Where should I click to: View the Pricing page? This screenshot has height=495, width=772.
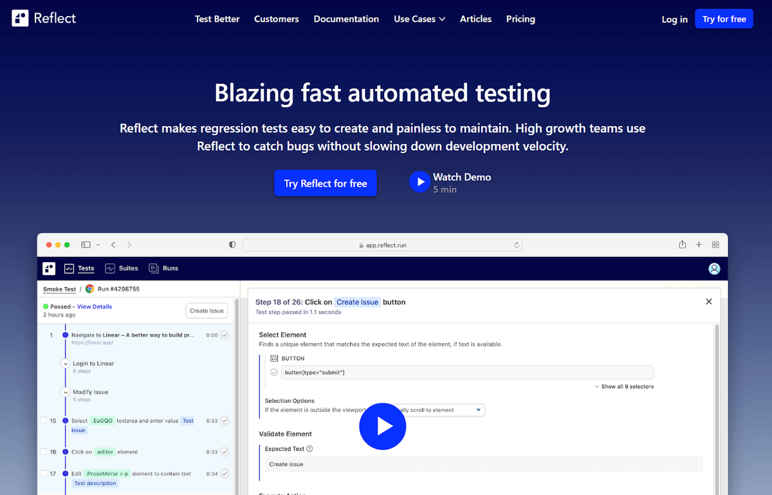click(520, 19)
